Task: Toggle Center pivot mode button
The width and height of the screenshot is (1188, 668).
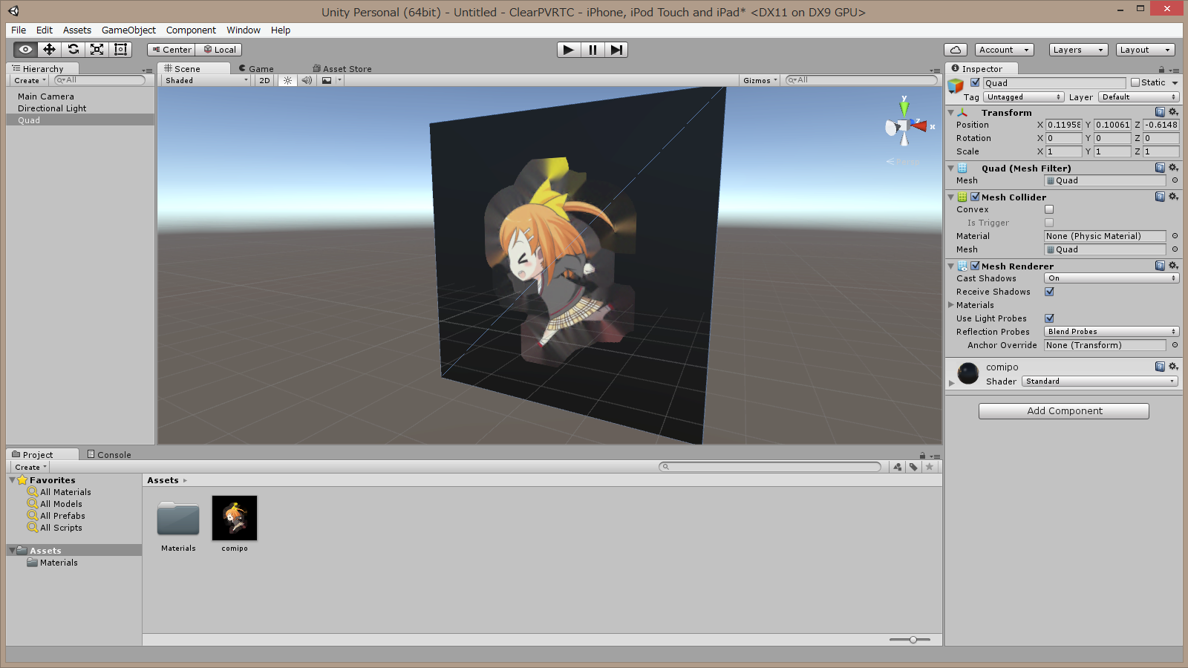Action: tap(172, 50)
